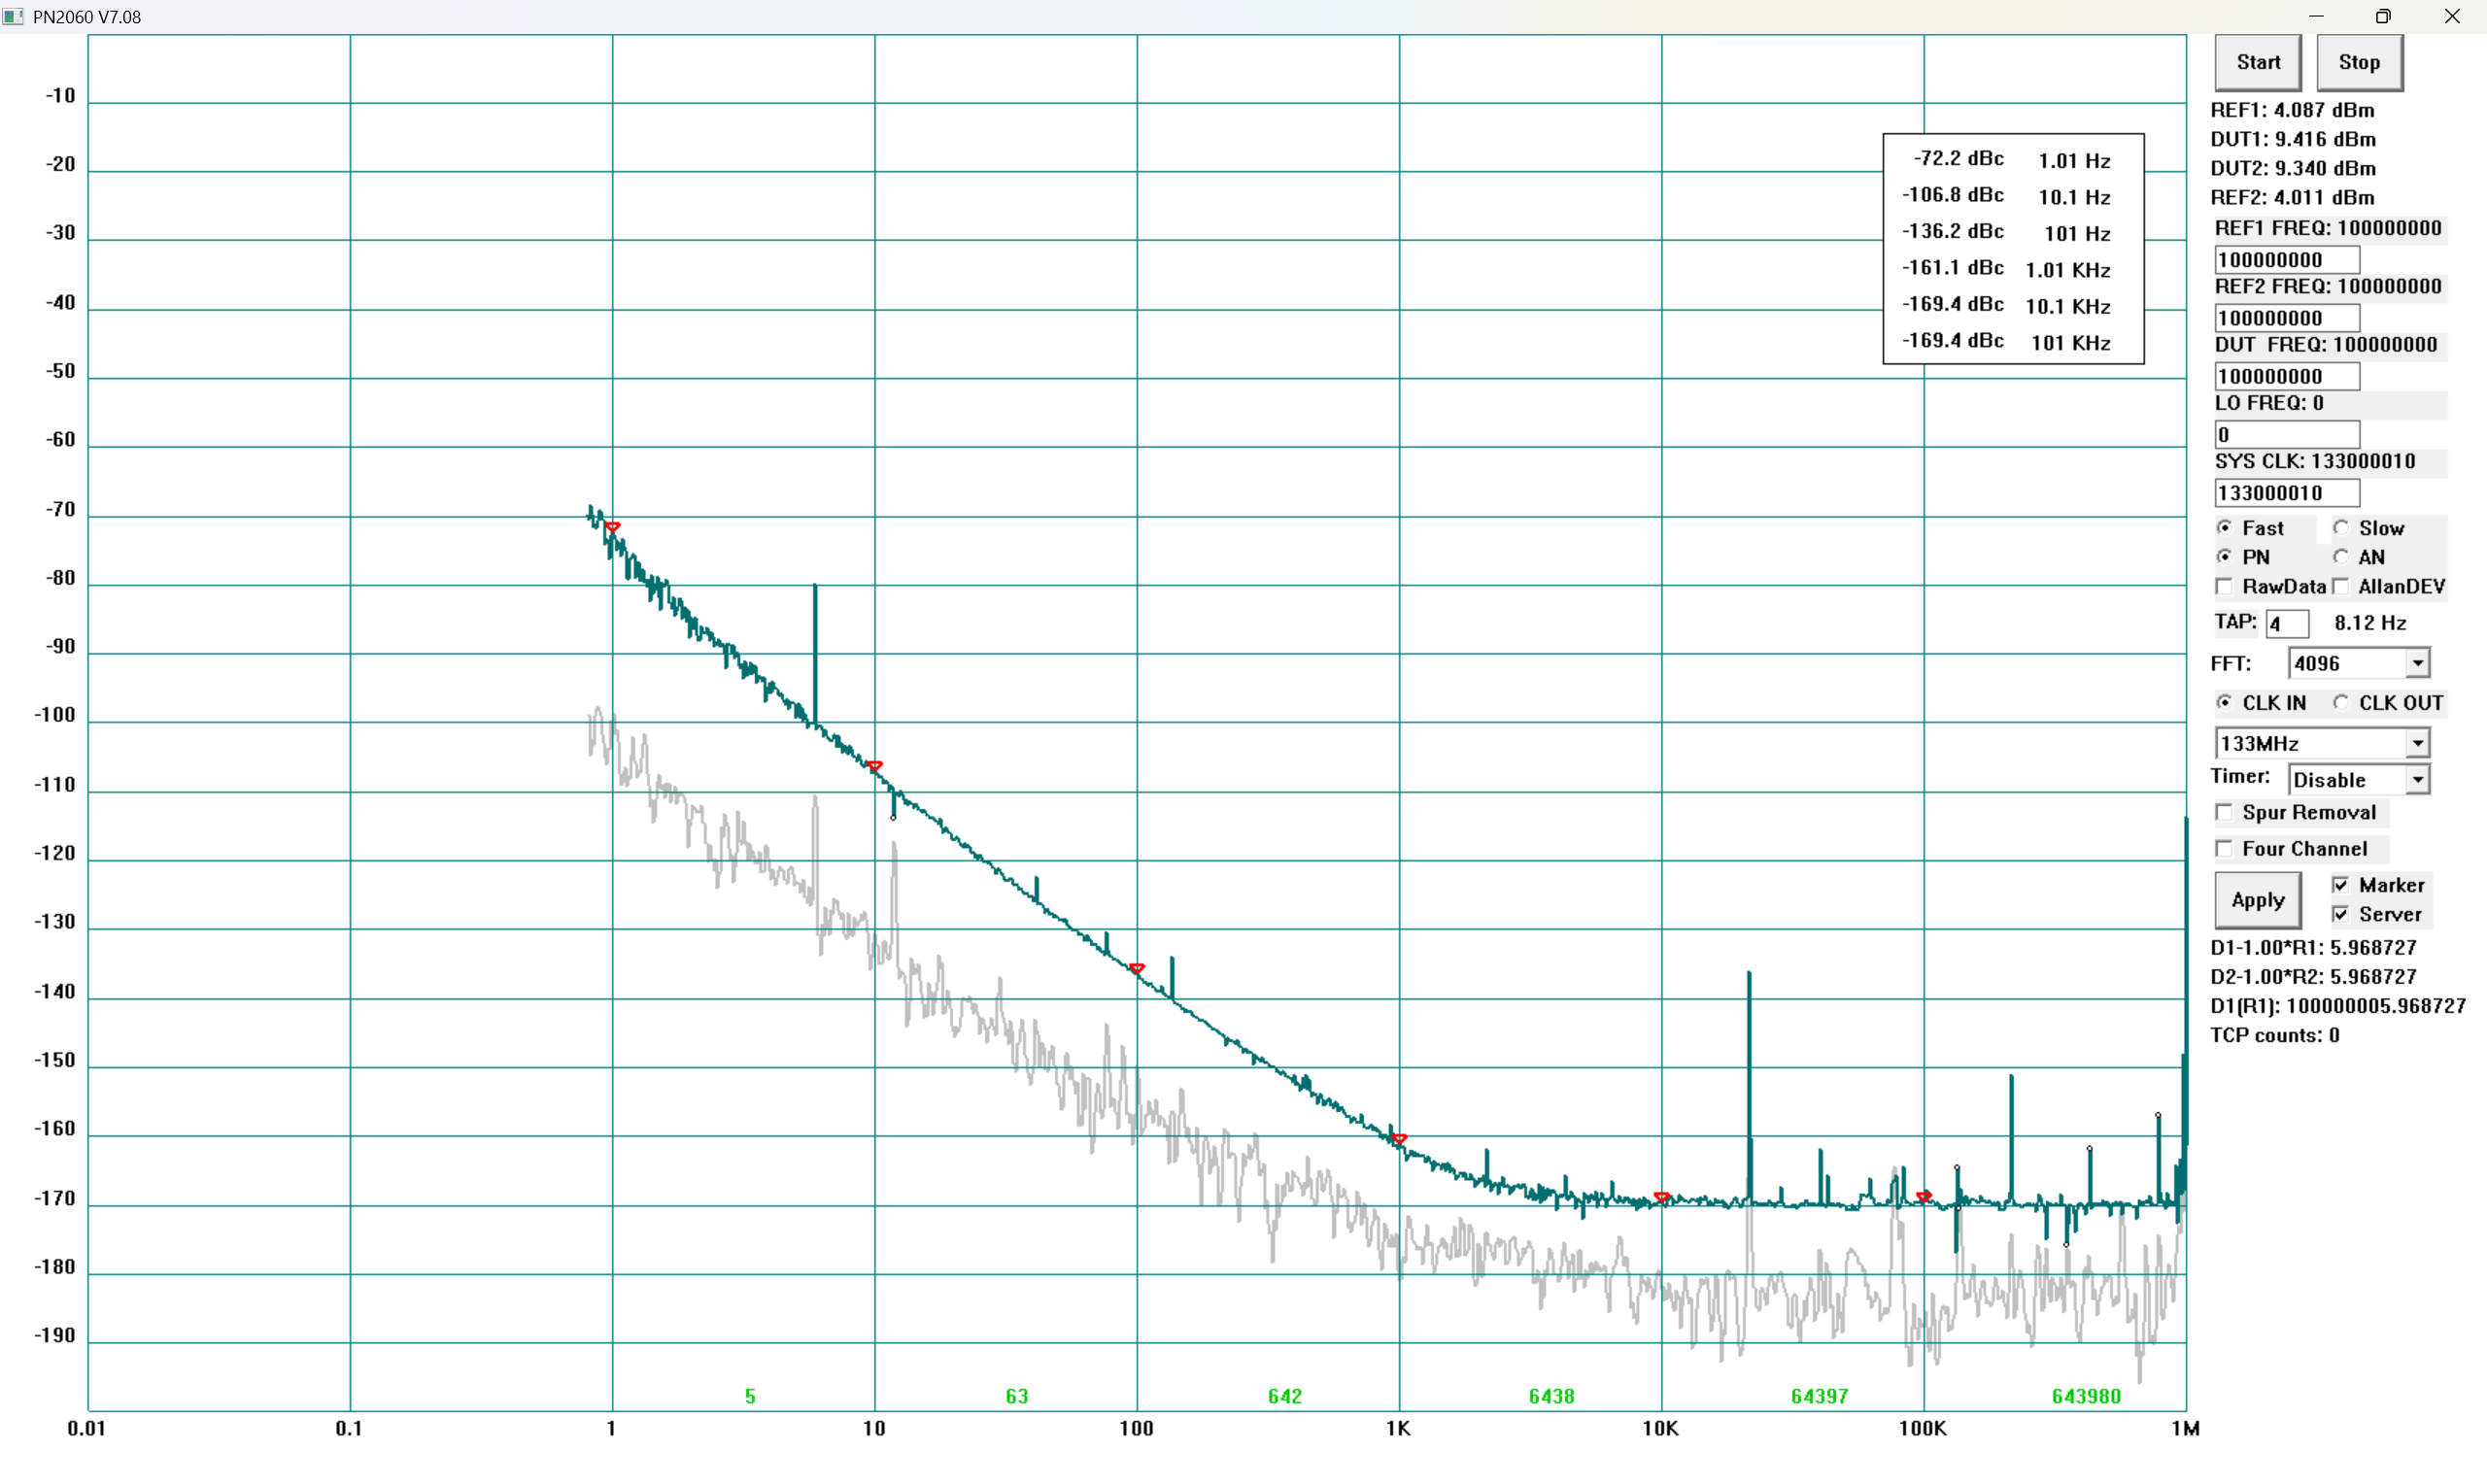Select the Slow radio button
This screenshot has height=1484, width=2487.
(x=2341, y=527)
